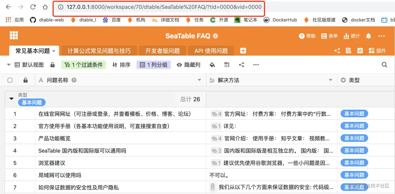Click the 基本问题 group label tag
This screenshot has height=194, width=395.
click(x=32, y=103)
